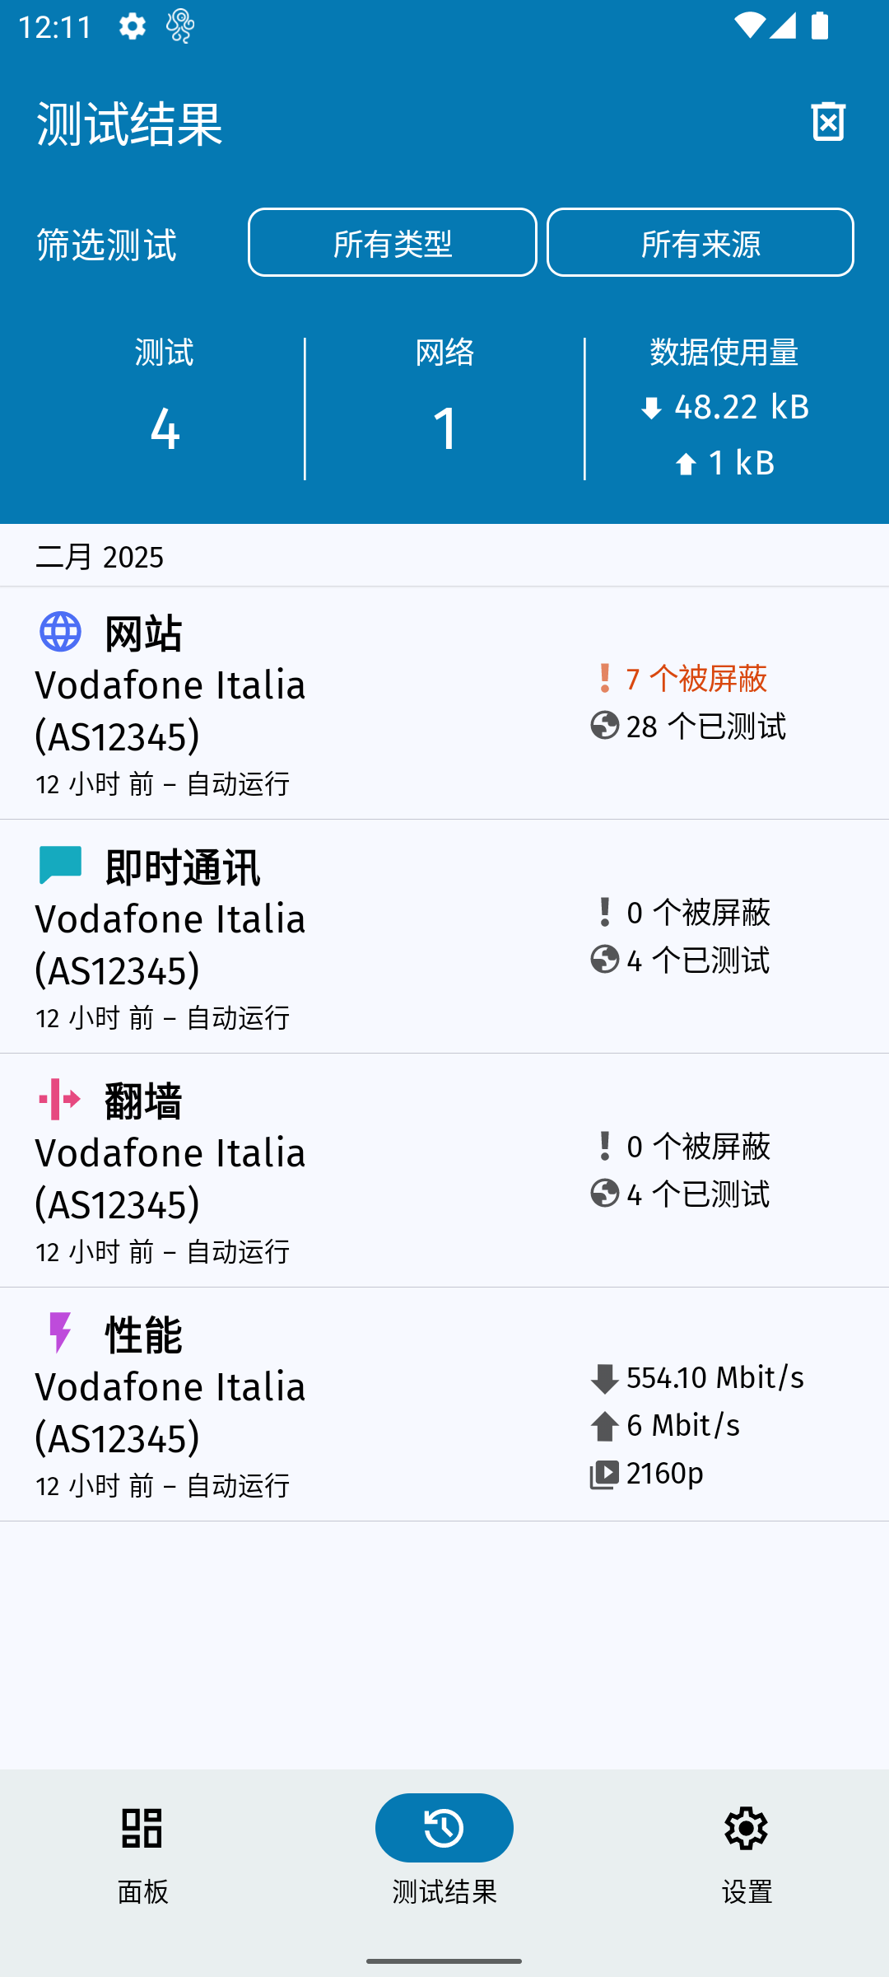The image size is (889, 1977).
Task: Tap the circumvention icon beside 翻墙
Action: (x=60, y=1100)
